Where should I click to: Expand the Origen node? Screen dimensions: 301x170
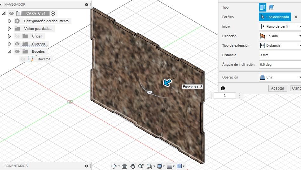click(x=9, y=36)
